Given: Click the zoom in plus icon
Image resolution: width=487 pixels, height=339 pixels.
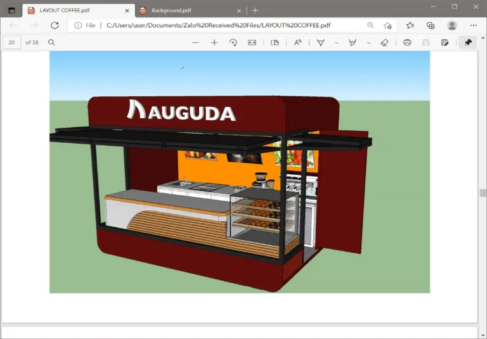Looking at the screenshot, I should [214, 42].
